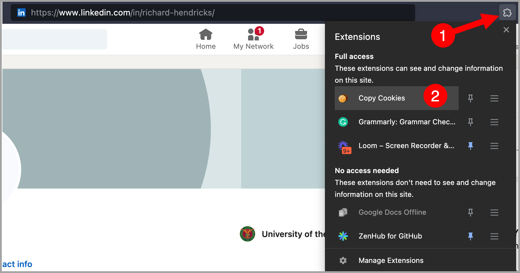Viewport: 520px width, 273px height.
Task: Open the Grammarly extension
Action: point(396,122)
